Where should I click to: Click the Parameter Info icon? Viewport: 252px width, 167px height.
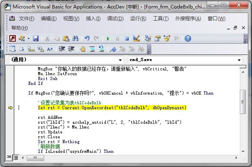tap(40, 49)
